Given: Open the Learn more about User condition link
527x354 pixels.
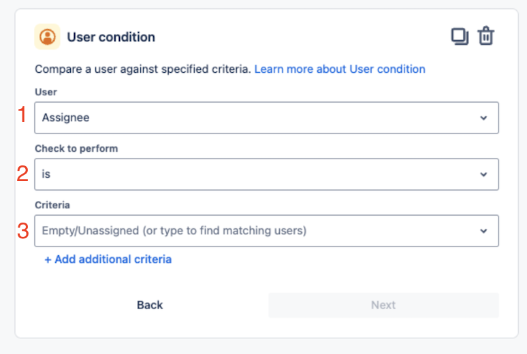Looking at the screenshot, I should tap(340, 69).
